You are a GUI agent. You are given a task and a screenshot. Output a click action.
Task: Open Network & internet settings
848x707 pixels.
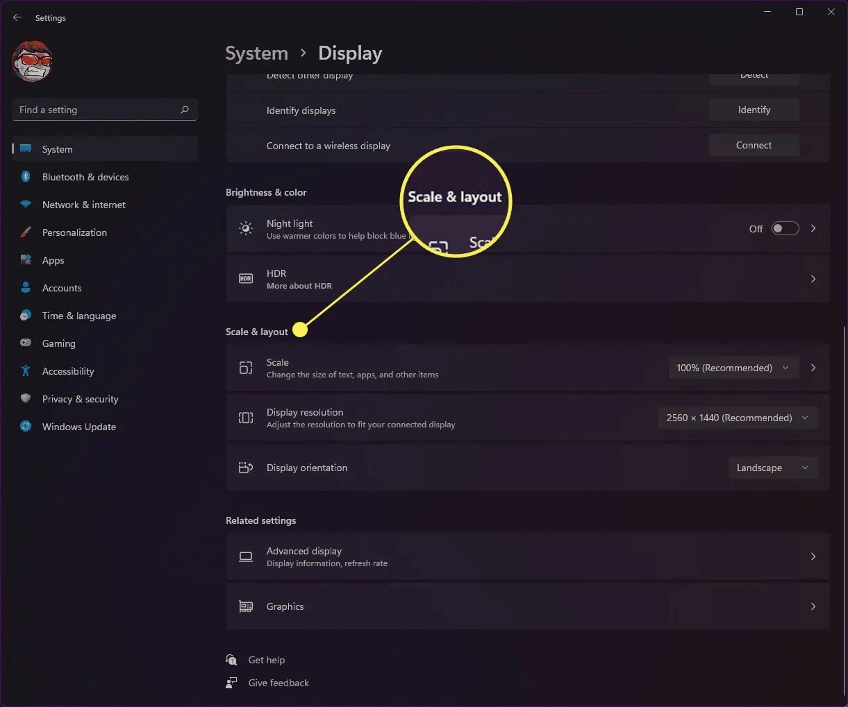[x=105, y=205]
